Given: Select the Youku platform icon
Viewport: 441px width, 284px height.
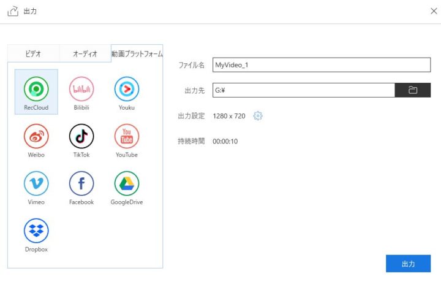Looking at the screenshot, I should point(127,90).
